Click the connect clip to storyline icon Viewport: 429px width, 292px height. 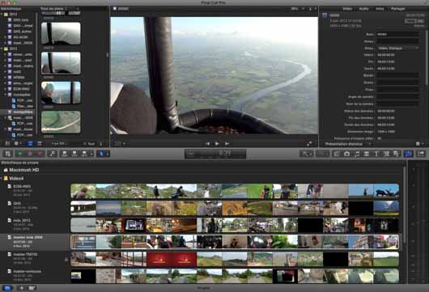click(x=65, y=154)
